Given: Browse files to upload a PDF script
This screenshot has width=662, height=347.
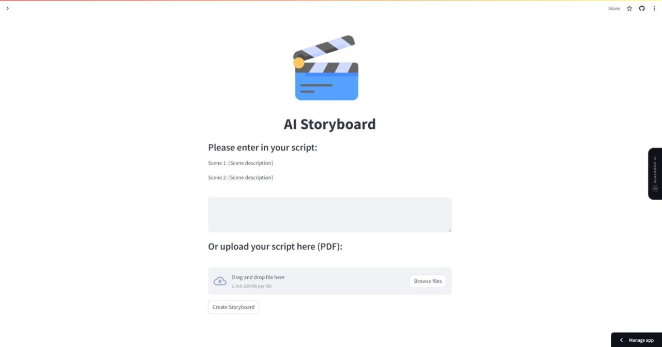Looking at the screenshot, I should click(427, 281).
